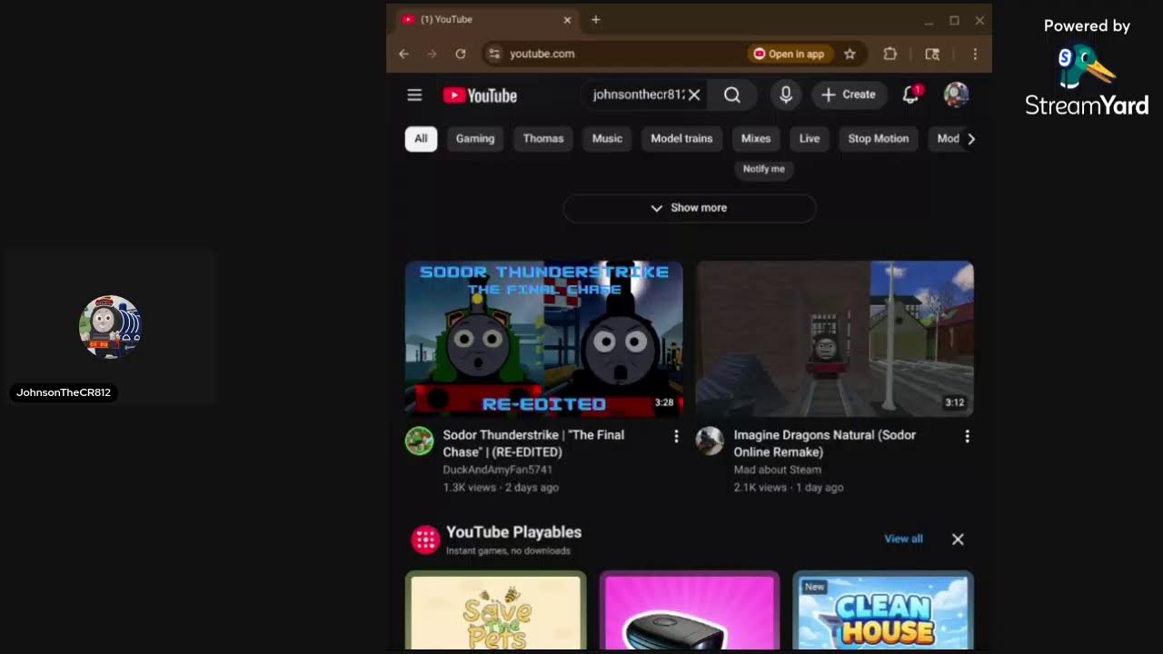Open the Chrome three-dot menu
The width and height of the screenshot is (1163, 654).
click(x=975, y=54)
